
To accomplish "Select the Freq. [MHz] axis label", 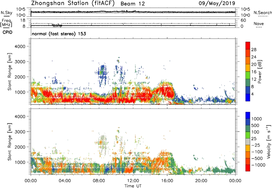I will (x=6, y=23).
